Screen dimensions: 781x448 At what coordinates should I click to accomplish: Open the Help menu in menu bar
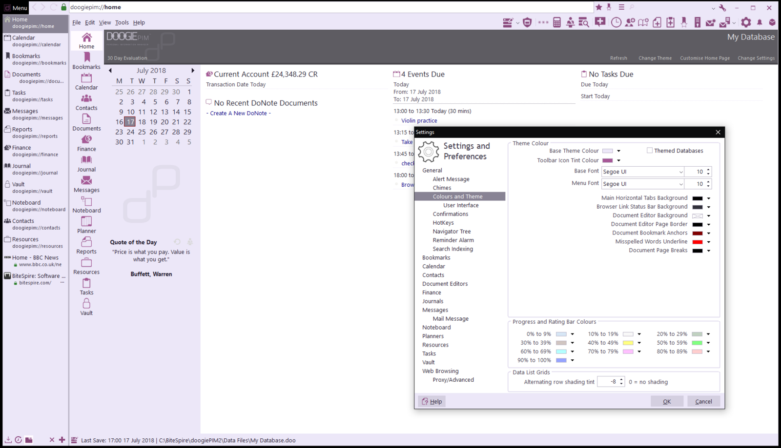pos(139,22)
